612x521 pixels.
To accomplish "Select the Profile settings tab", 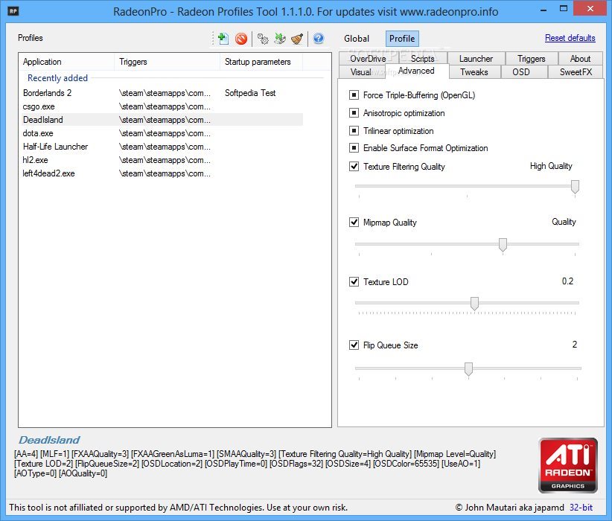I will click(x=402, y=39).
